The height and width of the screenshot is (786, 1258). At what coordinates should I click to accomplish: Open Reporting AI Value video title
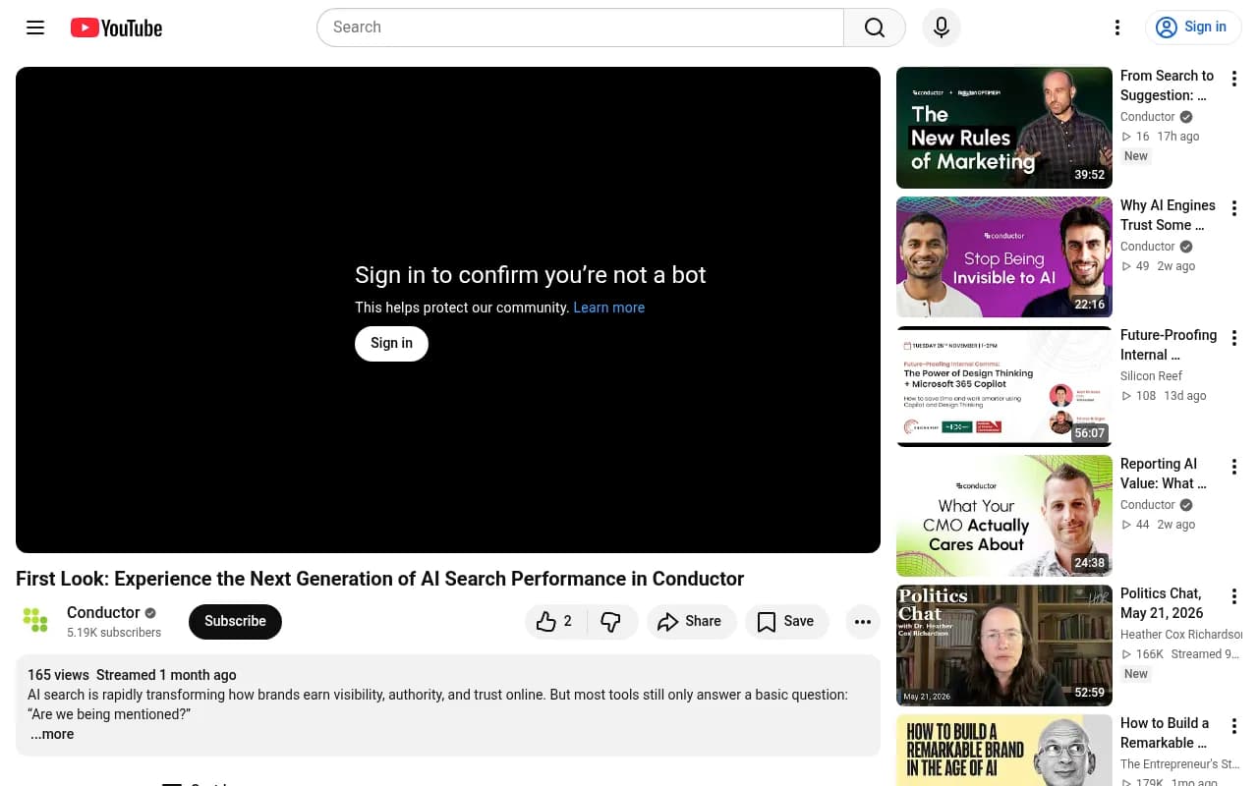1163,474
